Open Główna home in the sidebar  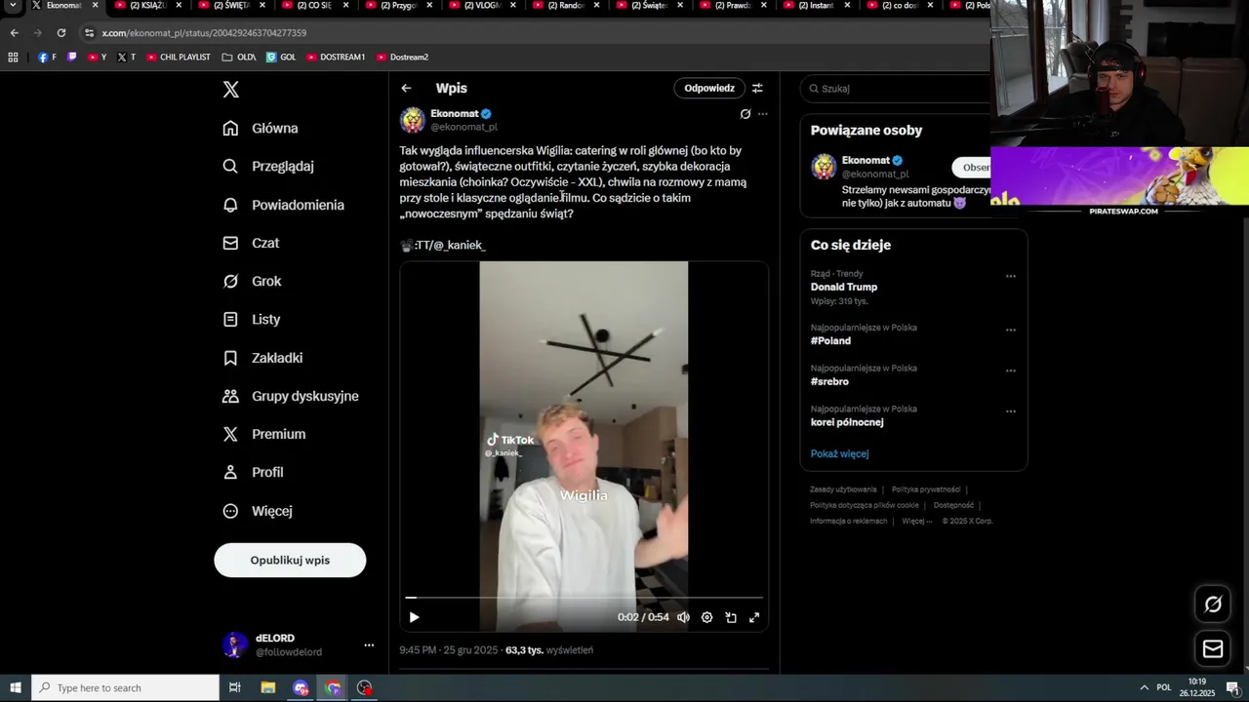261,128
